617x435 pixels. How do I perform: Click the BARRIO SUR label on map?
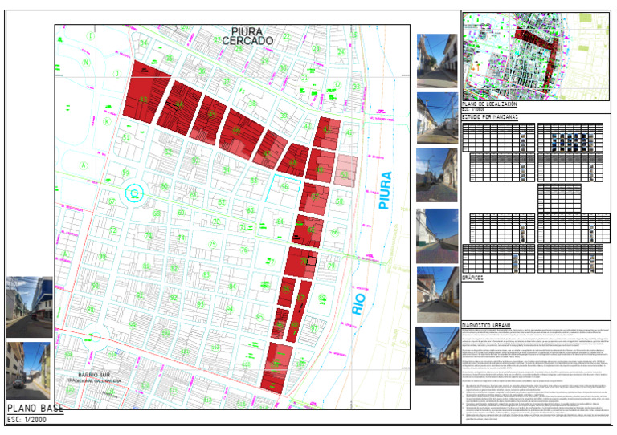coord(94,375)
